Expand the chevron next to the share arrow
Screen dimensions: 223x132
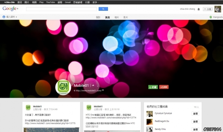[98, 86]
